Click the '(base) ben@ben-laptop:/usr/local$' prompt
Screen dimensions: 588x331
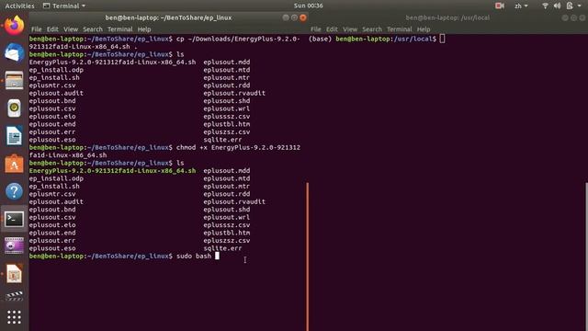pyautogui.click(x=372, y=39)
